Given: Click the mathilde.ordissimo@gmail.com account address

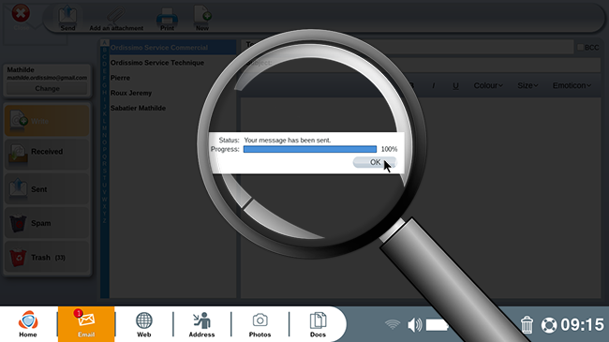Looking at the screenshot, I should [47, 78].
